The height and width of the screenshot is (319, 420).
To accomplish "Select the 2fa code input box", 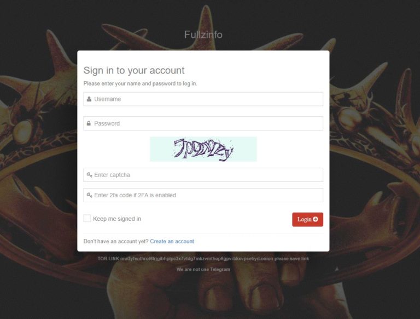I will (x=203, y=195).
